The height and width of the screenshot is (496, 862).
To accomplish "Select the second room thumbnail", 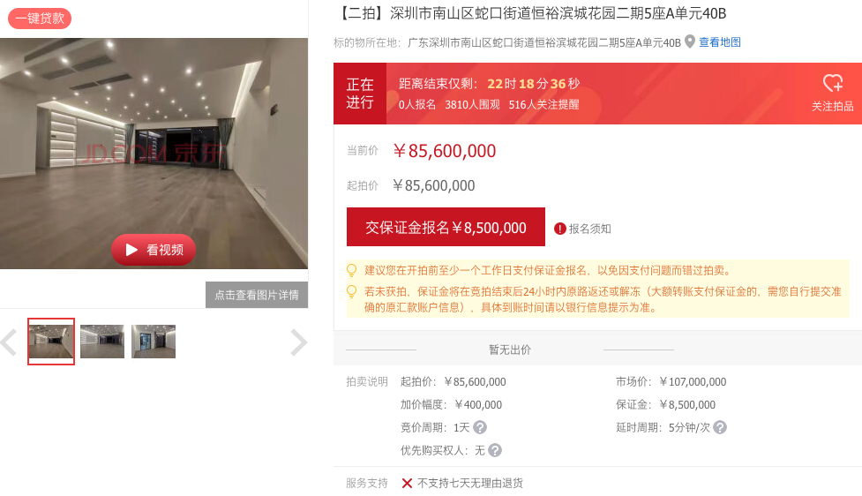I will tap(102, 342).
